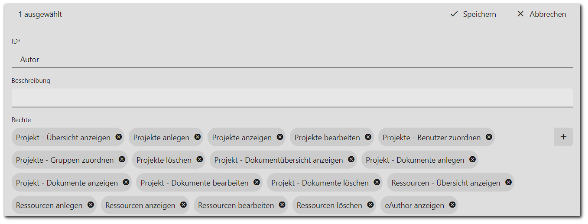588x224 pixels.
Task: Click into the Beschreibung text field
Action: click(292, 98)
